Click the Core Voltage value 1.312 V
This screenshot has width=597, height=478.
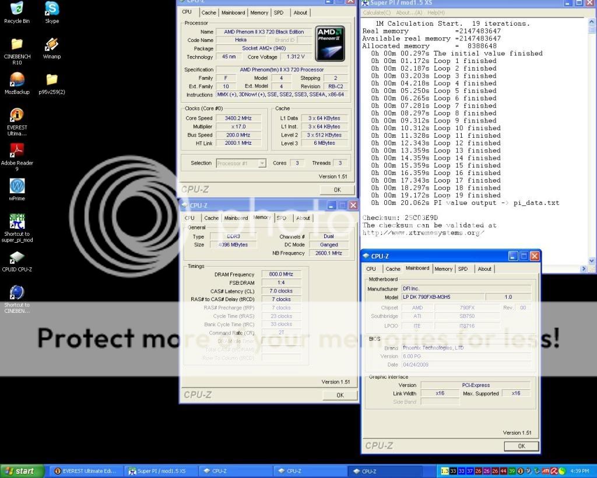pos(296,57)
